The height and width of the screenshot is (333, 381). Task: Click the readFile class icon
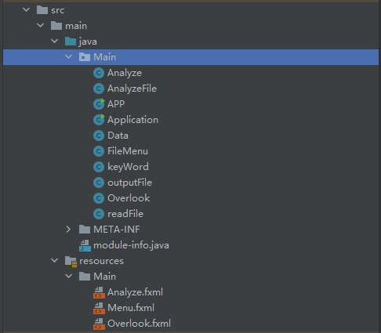[99, 214]
